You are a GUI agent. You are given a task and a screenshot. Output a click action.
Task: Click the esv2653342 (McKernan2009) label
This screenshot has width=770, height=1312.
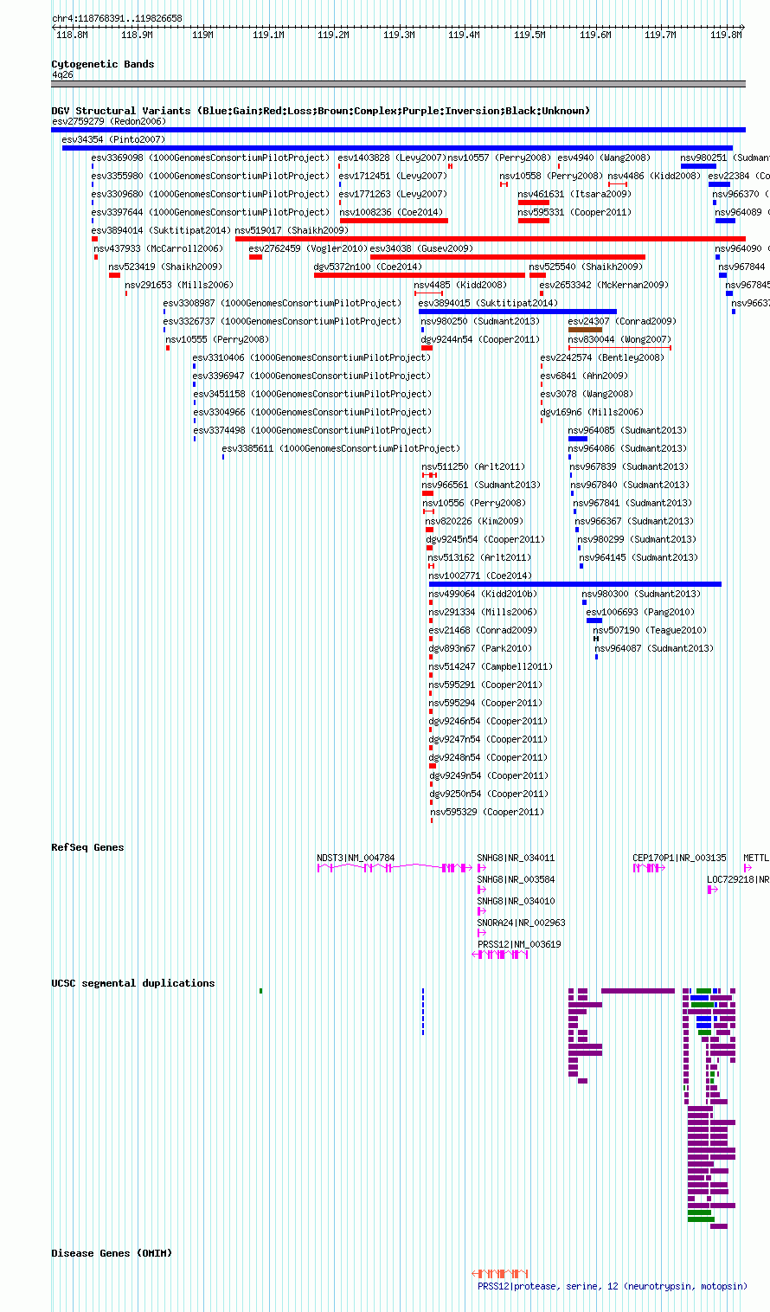(x=604, y=285)
